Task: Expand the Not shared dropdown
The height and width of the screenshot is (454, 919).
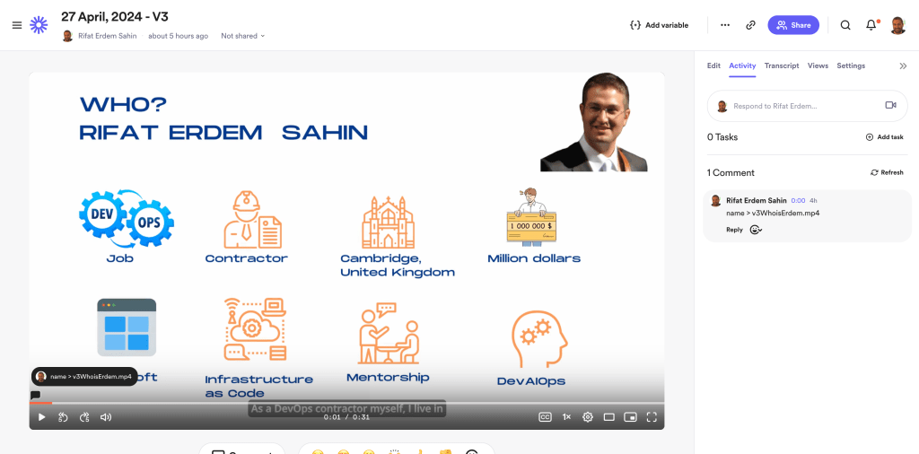Action: click(242, 36)
